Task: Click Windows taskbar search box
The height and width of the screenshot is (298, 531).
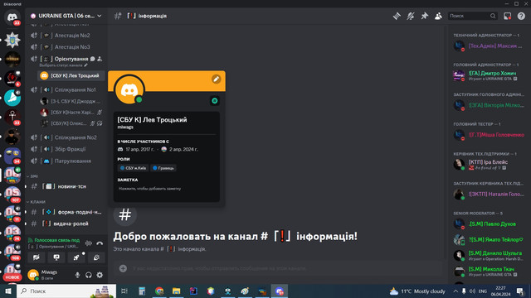Action: pos(66,291)
